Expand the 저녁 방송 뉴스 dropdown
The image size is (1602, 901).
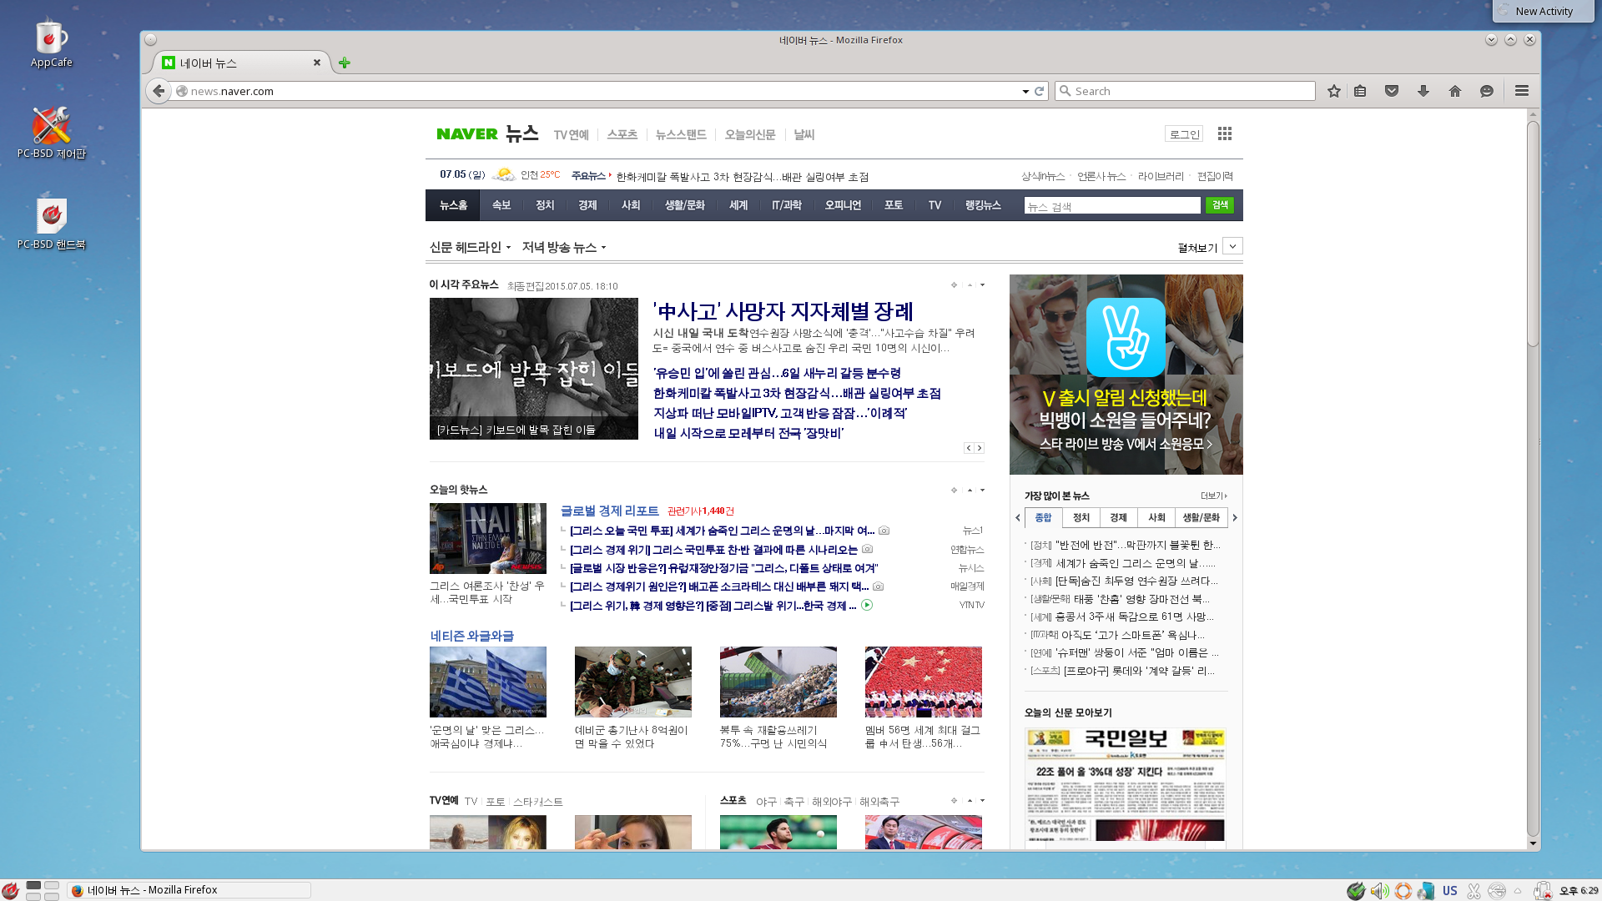564,247
